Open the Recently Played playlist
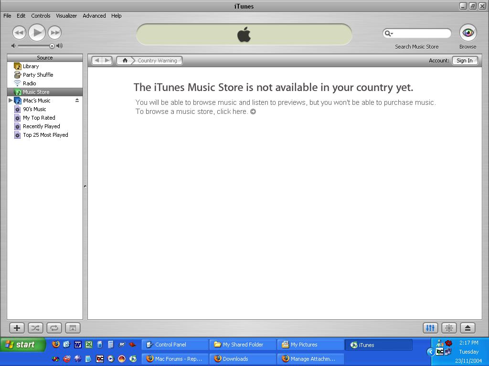Image resolution: width=489 pixels, height=366 pixels. point(44,126)
